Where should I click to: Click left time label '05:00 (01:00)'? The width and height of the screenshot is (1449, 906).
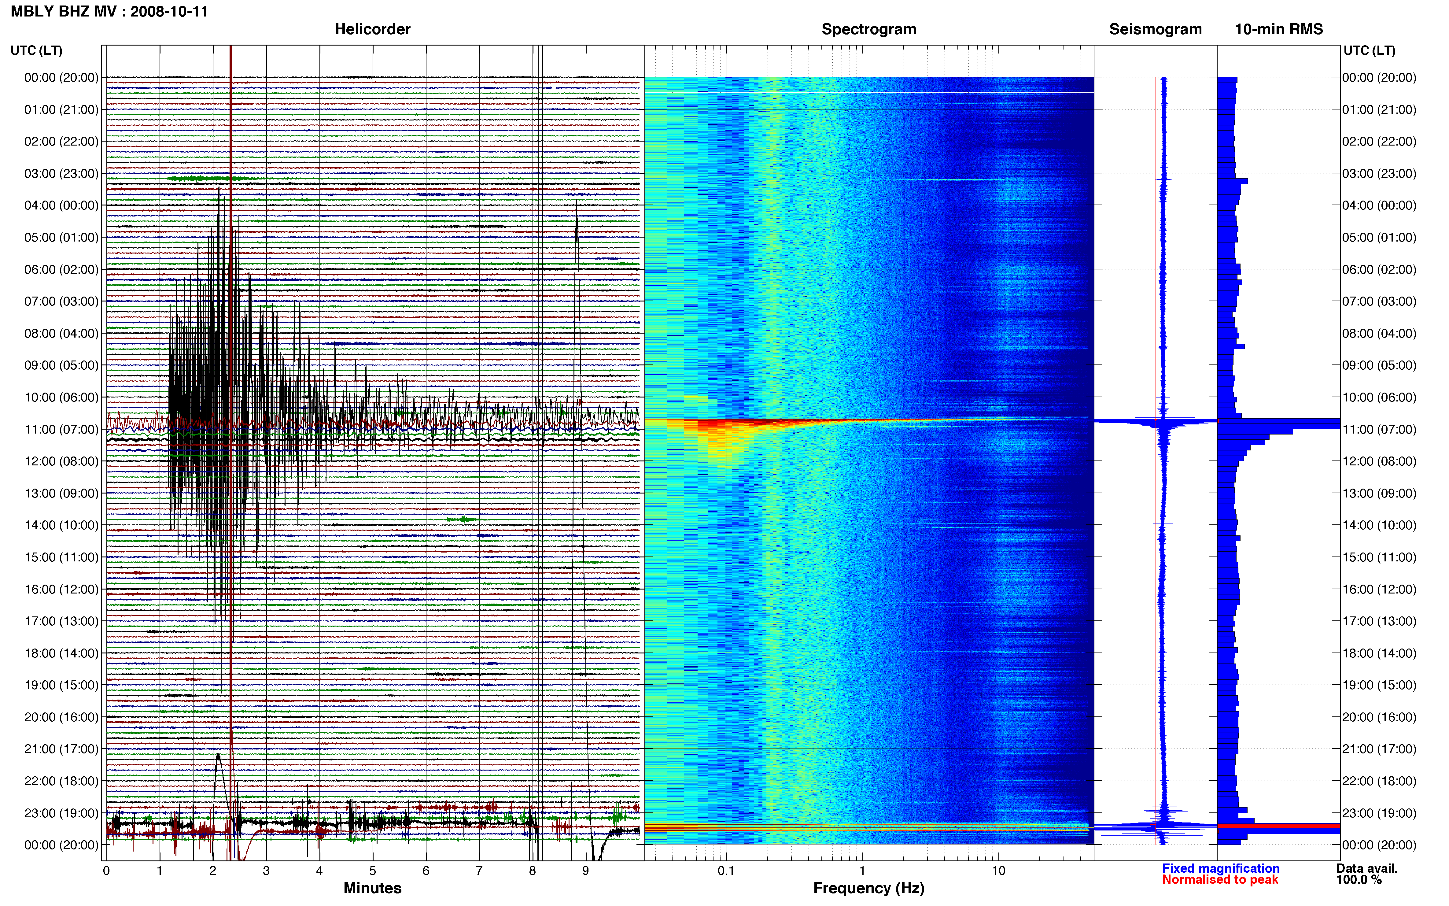click(61, 237)
